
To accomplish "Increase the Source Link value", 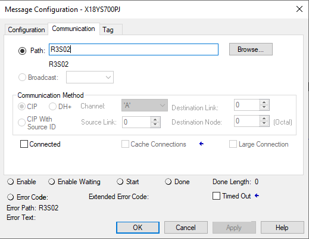I will point(155,120).
